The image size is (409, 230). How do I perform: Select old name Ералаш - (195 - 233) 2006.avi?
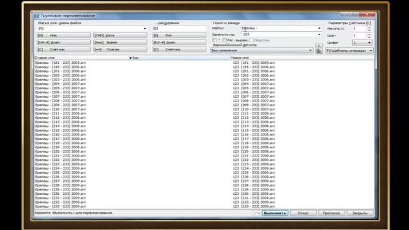click(x=61, y=67)
